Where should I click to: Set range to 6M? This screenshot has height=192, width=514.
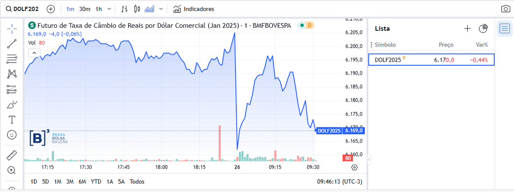point(82,182)
